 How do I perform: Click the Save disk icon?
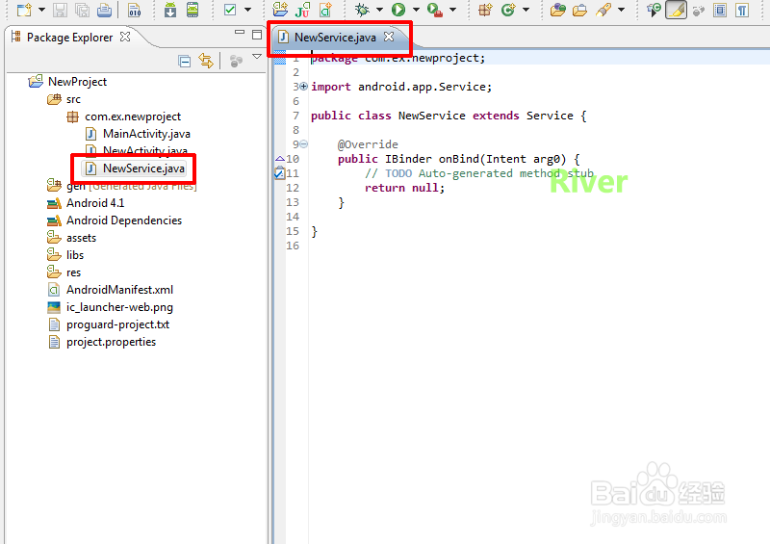click(60, 10)
